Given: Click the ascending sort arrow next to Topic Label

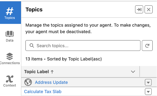Looking at the screenshot, I should click(52, 72).
